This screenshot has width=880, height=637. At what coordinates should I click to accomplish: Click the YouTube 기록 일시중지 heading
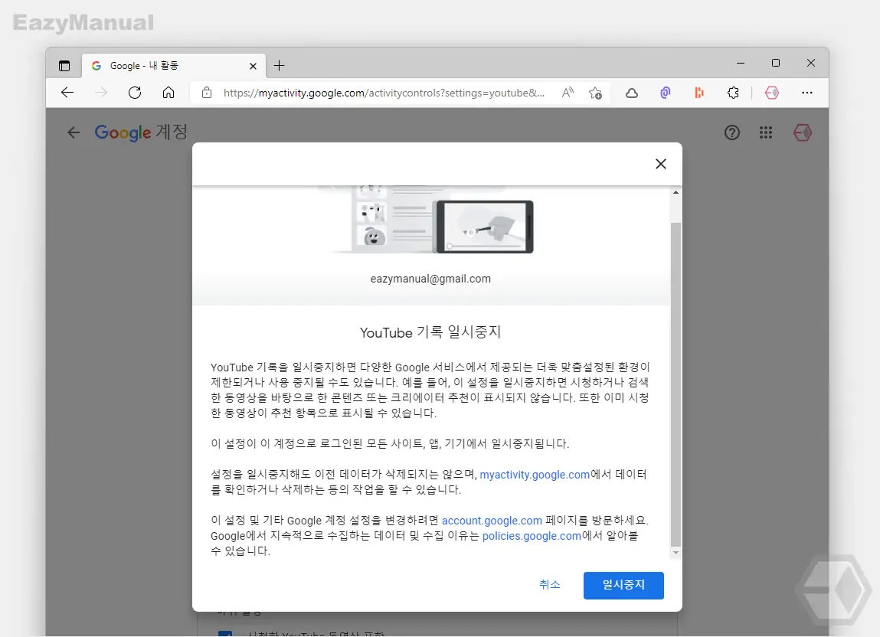click(x=430, y=332)
